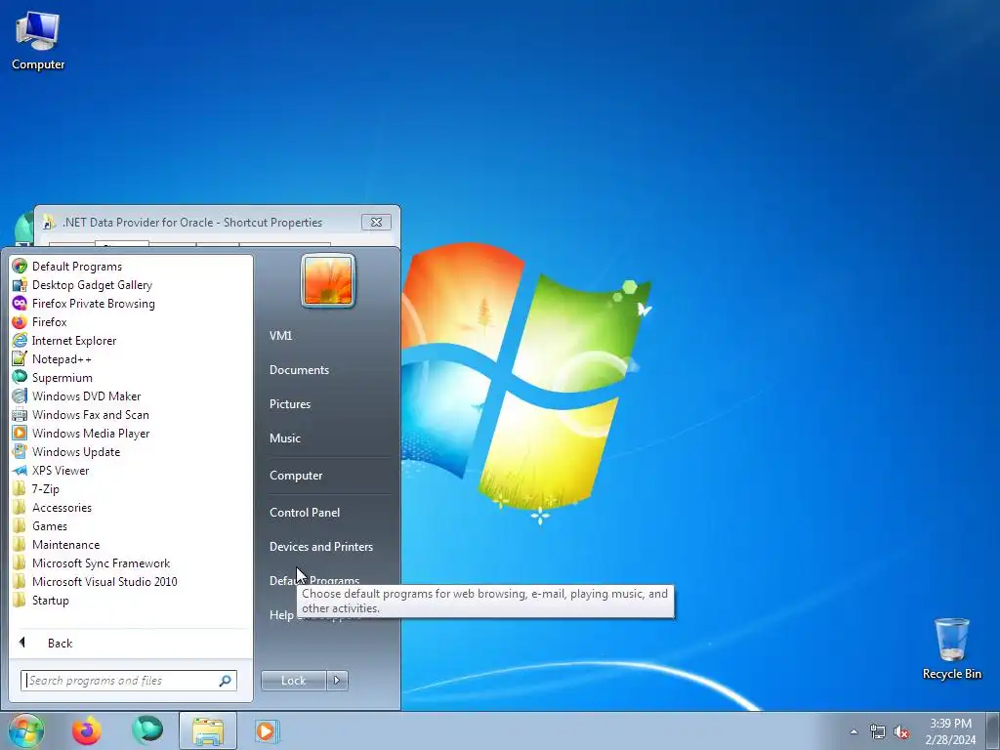The height and width of the screenshot is (750, 1000).
Task: Open Windows Explorer from the taskbar
Action: tap(208, 730)
